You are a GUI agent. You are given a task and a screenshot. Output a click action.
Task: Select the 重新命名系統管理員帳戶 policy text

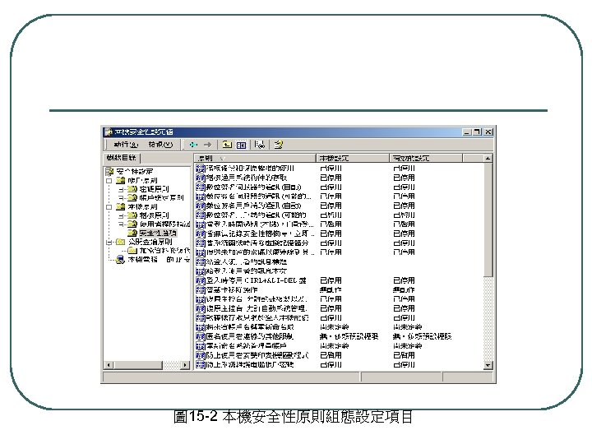click(x=247, y=346)
